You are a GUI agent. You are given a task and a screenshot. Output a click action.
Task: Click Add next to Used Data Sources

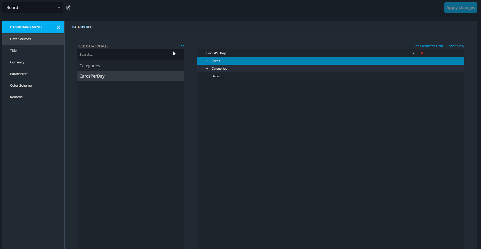(x=181, y=46)
